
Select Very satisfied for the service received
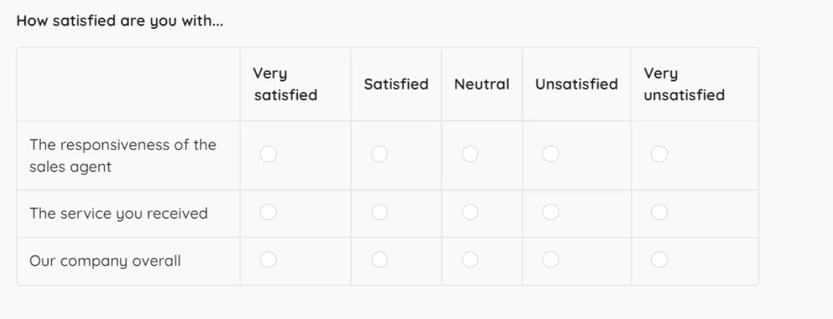point(268,212)
